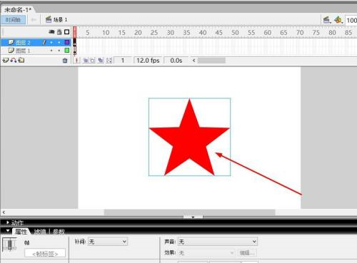
Task: Switch to the 参数 parameters tab
Action: coord(59,231)
